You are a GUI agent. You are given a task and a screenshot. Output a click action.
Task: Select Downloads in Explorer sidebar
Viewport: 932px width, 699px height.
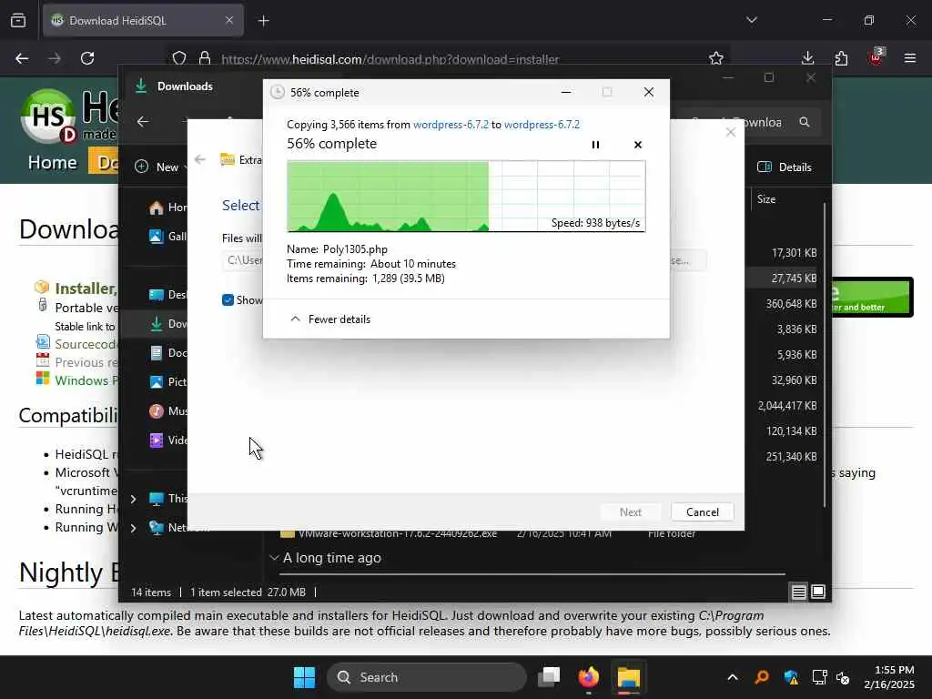coord(167,323)
